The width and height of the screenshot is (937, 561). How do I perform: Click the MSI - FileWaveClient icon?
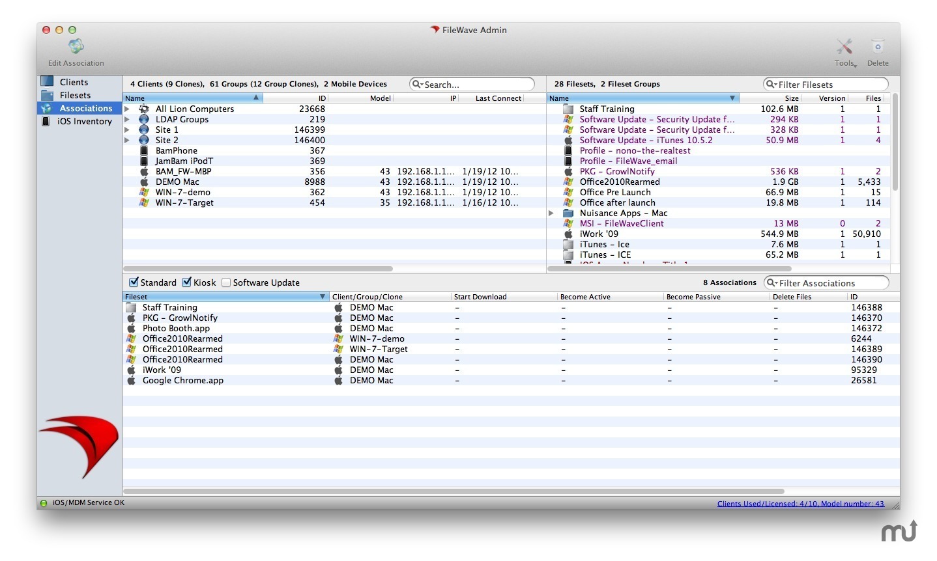[x=568, y=223]
